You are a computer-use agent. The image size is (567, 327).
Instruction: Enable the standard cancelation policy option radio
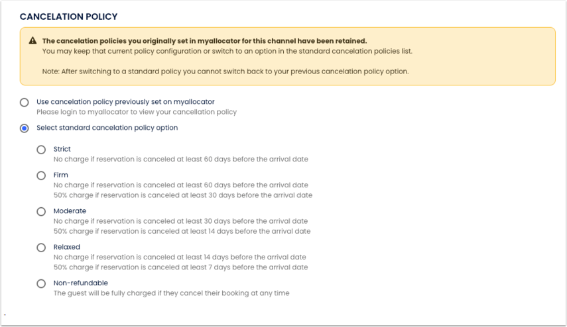[x=25, y=128]
